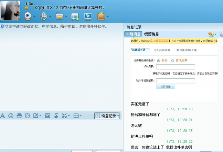Select the 粉钻 radio button
Image resolution: width=223 pixels, height=152 pixels.
pos(159,61)
